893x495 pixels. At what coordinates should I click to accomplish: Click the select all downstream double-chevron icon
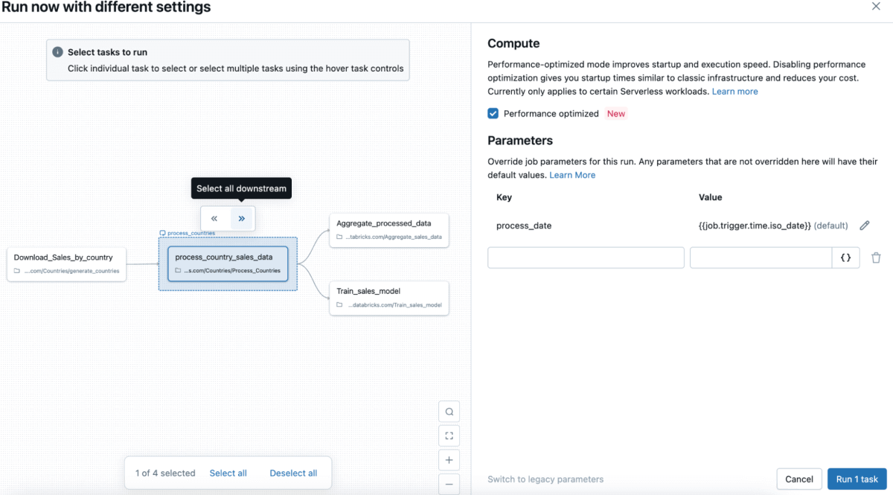click(242, 219)
